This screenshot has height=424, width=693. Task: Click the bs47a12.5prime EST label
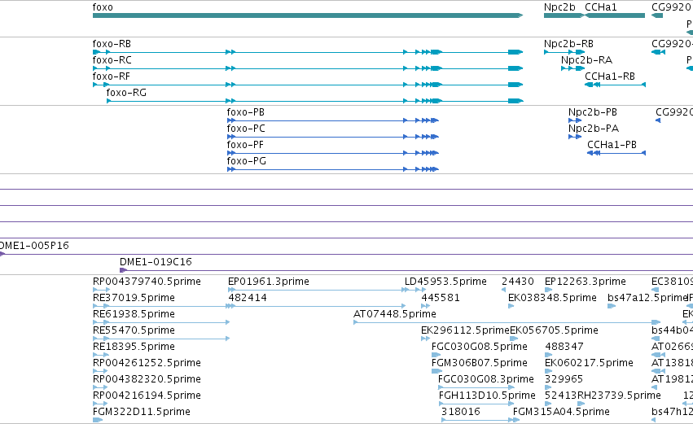coord(648,298)
